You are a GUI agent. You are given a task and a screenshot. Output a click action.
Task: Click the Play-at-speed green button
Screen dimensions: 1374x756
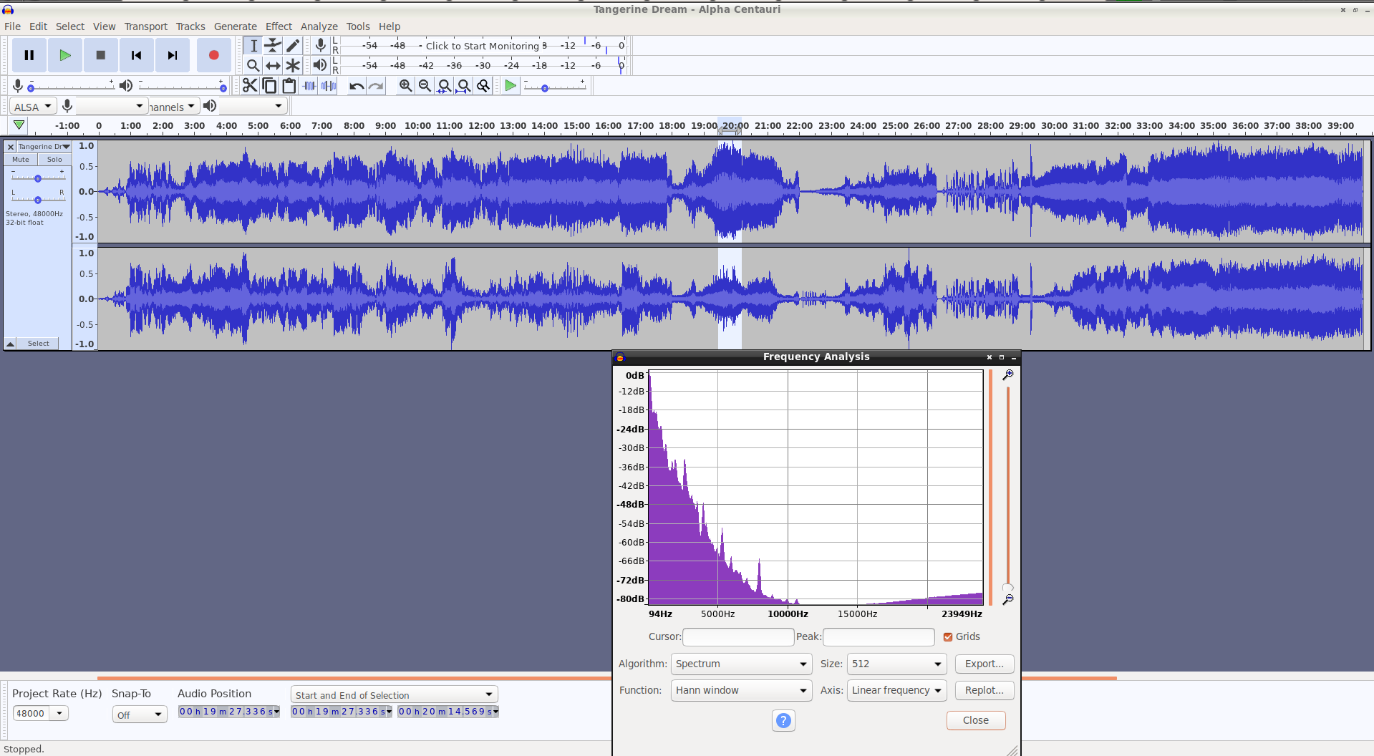click(x=511, y=86)
